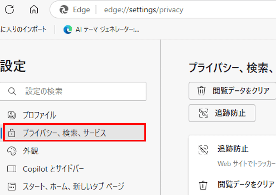
Task: Click the Edge logo in address bar
Action: click(64, 9)
